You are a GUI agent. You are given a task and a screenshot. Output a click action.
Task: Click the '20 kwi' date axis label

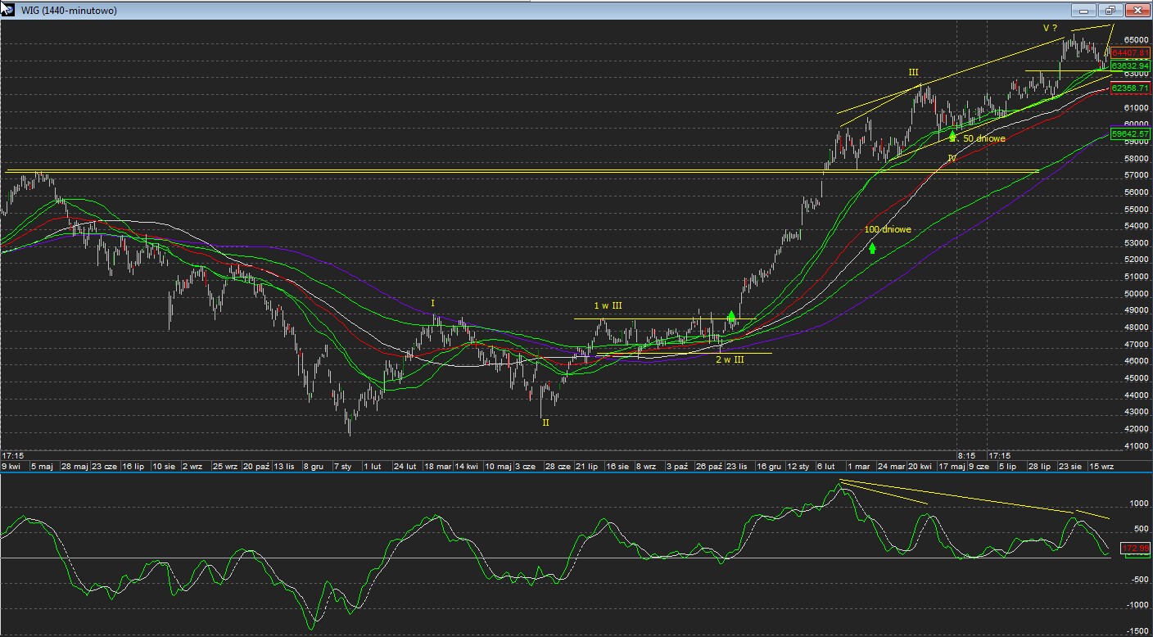921,466
